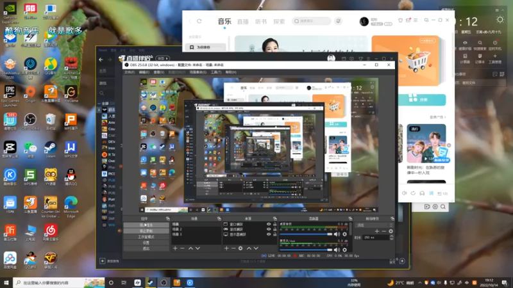513x288 pixels.
Task: Pop out the Scene Transitions dock panel
Action: [x=392, y=218]
